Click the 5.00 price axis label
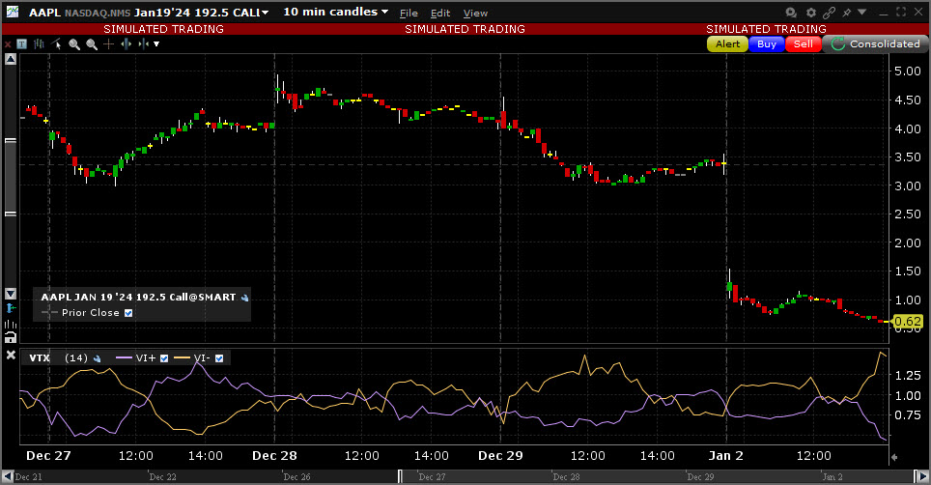The width and height of the screenshot is (931, 485). (908, 71)
